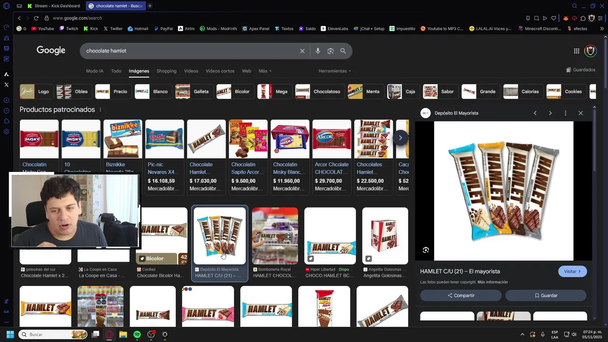Take a snapshot with the Opera toolbar icon
Viewport: 608px width, 342px height.
[536, 18]
